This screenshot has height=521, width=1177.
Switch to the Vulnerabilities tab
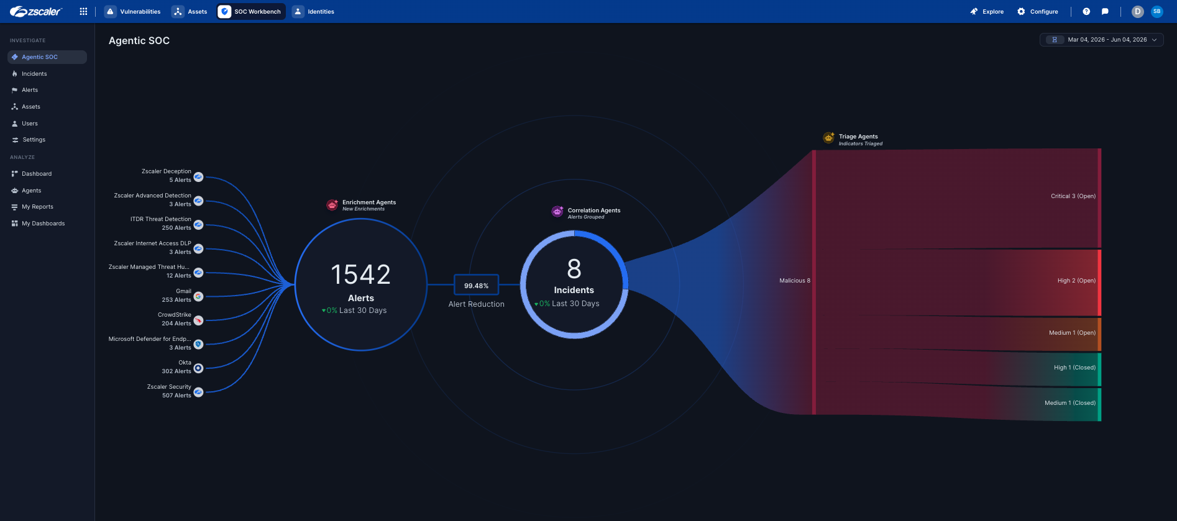coord(133,11)
